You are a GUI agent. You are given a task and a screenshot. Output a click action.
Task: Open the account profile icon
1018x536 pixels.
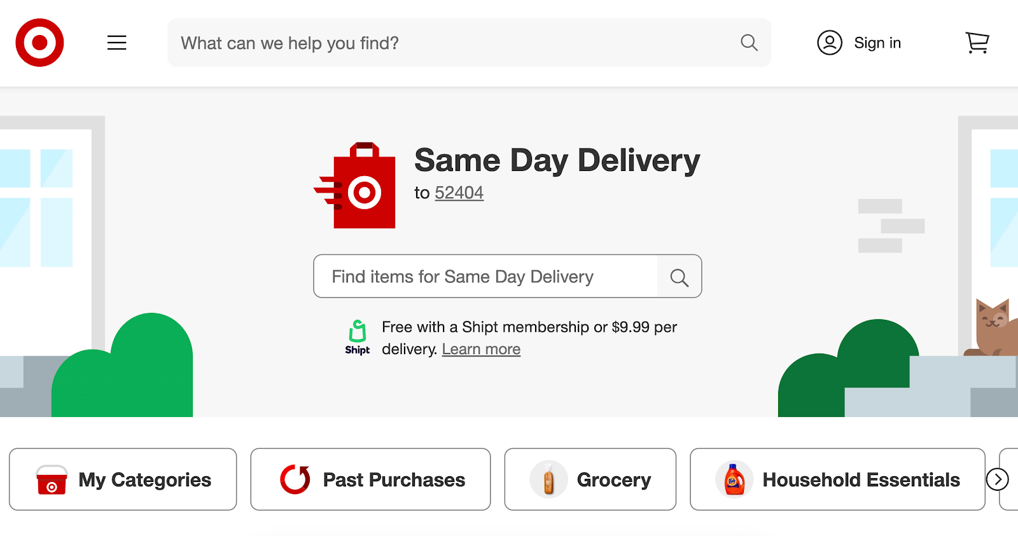(x=829, y=43)
